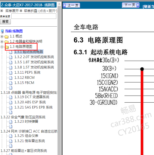Click the 30(B+) power line label

[109, 68]
